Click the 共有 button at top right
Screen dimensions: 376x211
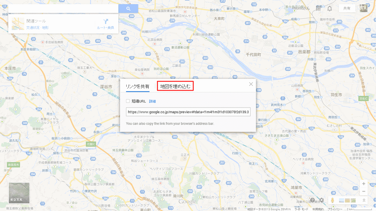click(347, 8)
